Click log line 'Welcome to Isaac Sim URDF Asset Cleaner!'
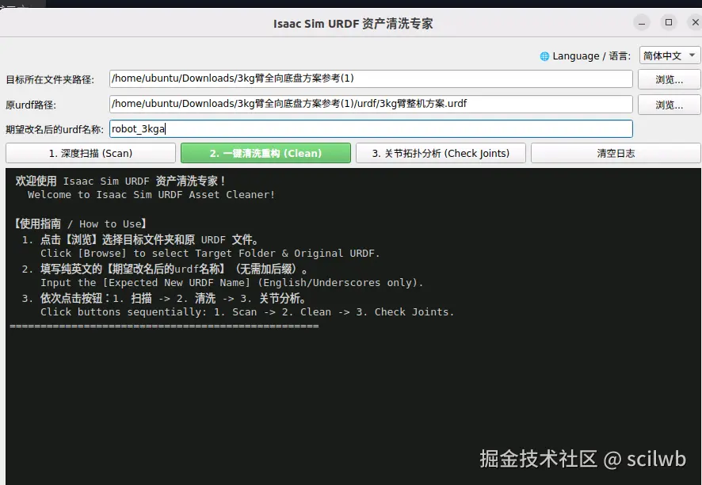702x485 pixels. pos(151,195)
